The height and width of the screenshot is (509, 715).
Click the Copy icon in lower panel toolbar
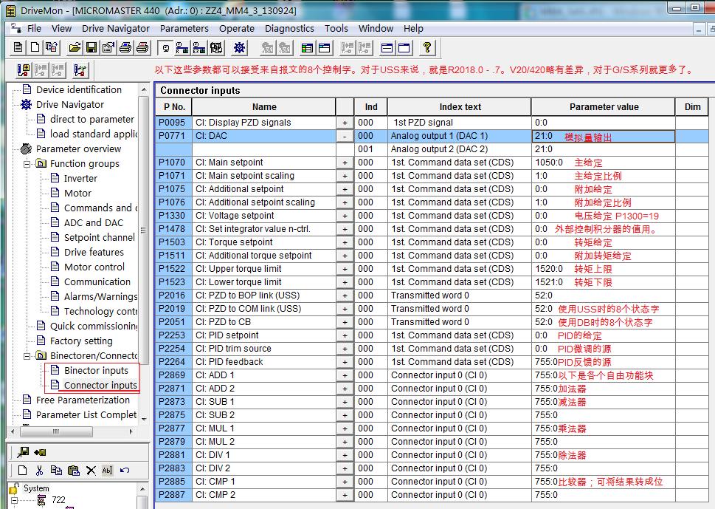(56, 470)
